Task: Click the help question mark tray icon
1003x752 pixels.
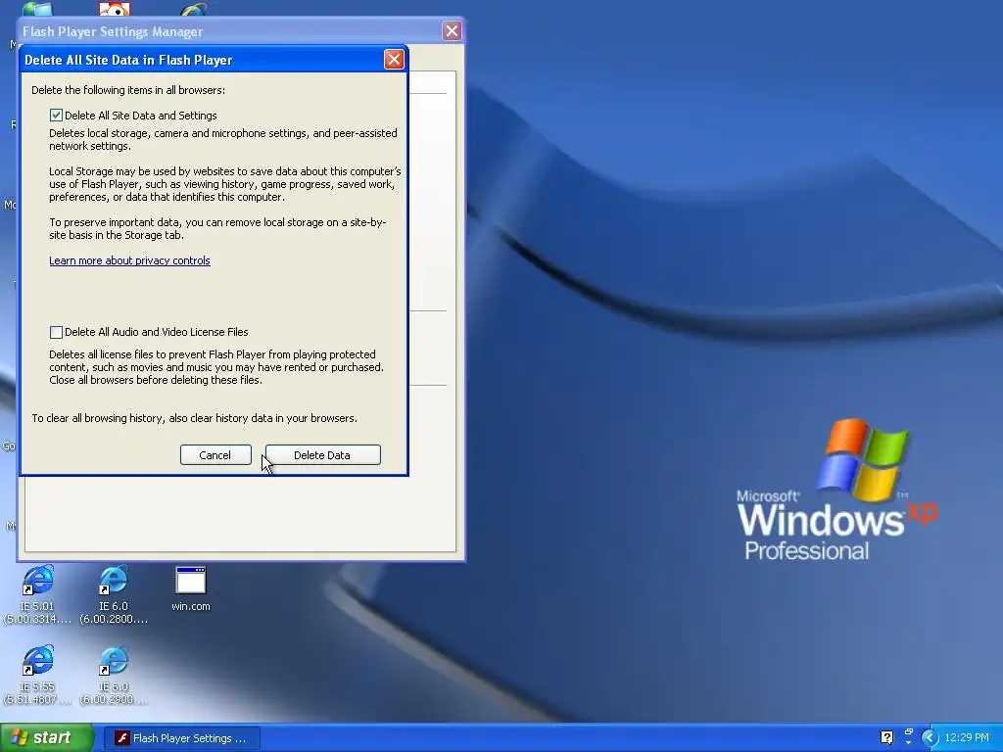Action: [886, 737]
